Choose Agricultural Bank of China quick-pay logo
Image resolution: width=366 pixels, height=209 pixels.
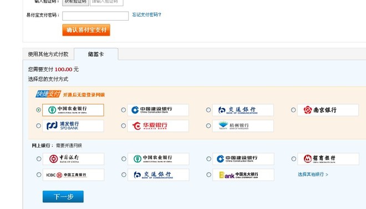tap(73, 110)
